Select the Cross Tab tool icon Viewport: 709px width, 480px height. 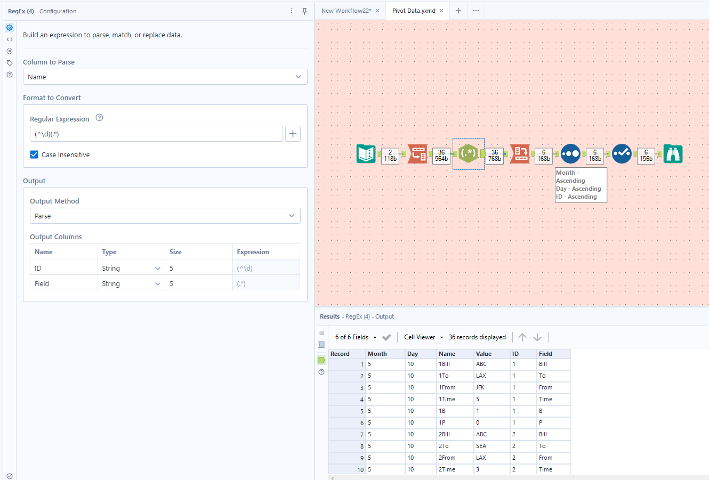coord(520,154)
